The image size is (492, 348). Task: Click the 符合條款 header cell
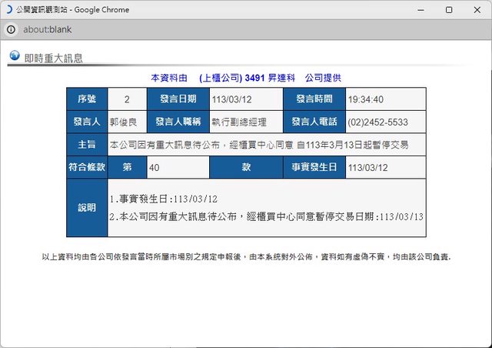87,167
